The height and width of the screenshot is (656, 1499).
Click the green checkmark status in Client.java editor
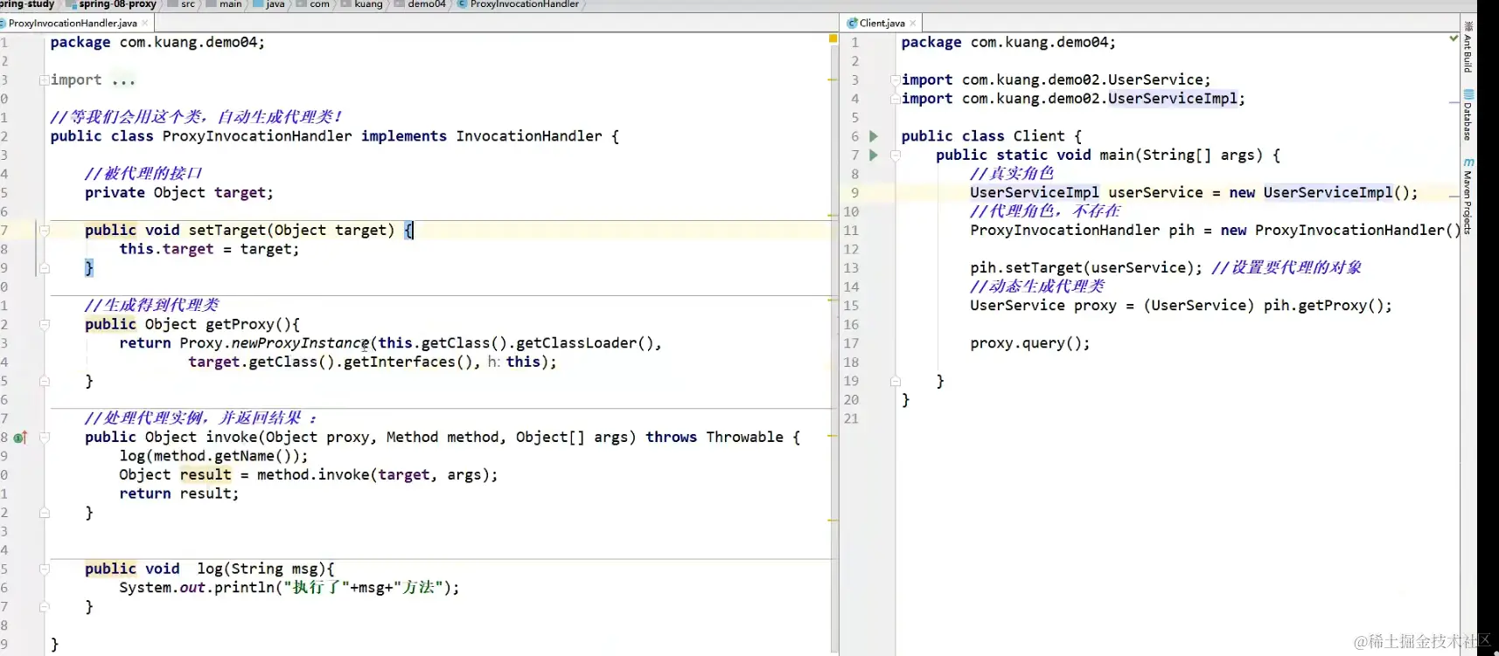pyautogui.click(x=1454, y=38)
